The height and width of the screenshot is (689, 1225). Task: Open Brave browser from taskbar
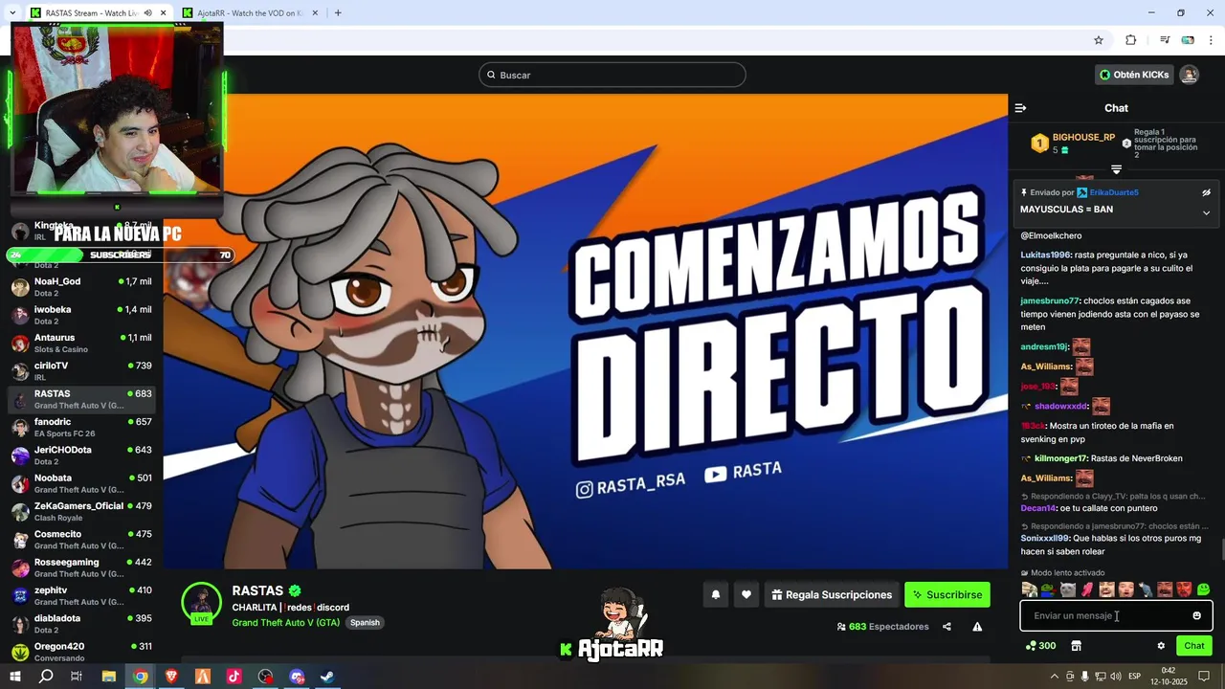pyautogui.click(x=171, y=677)
